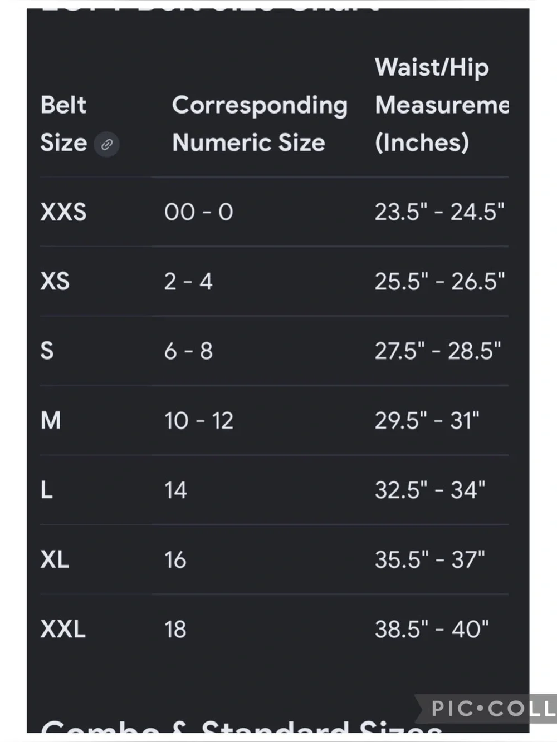Click numeric size 10 - 12
The width and height of the screenshot is (557, 742).
coord(199,421)
